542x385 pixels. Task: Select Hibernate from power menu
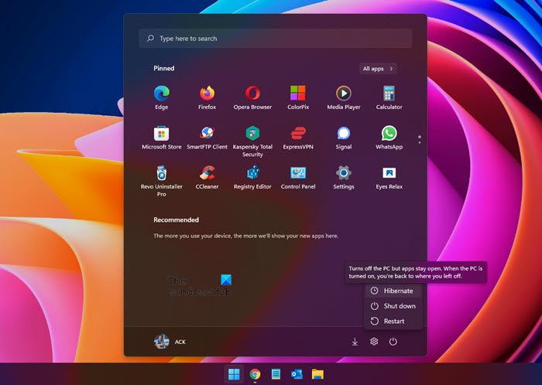pyautogui.click(x=393, y=291)
